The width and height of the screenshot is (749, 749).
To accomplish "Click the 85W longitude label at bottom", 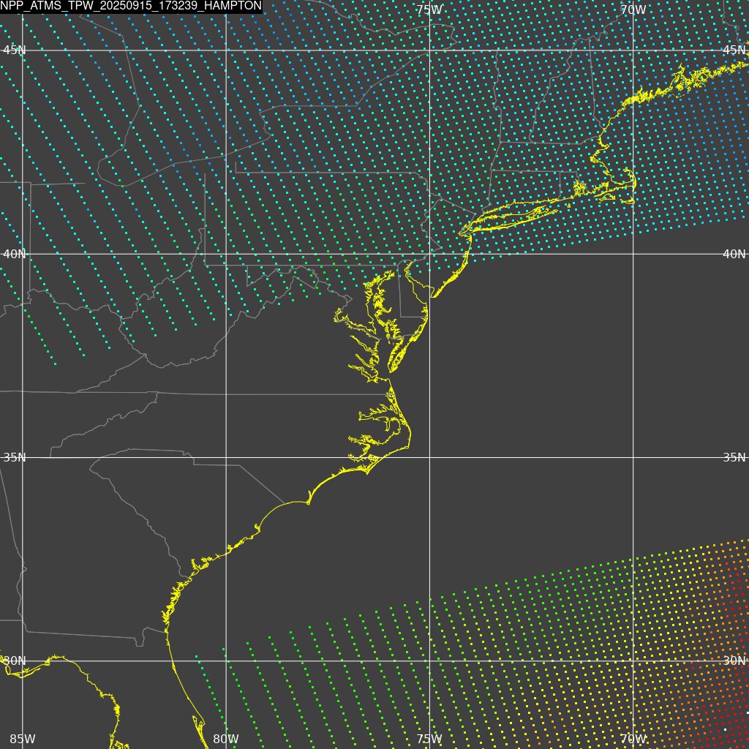I will coord(23,739).
